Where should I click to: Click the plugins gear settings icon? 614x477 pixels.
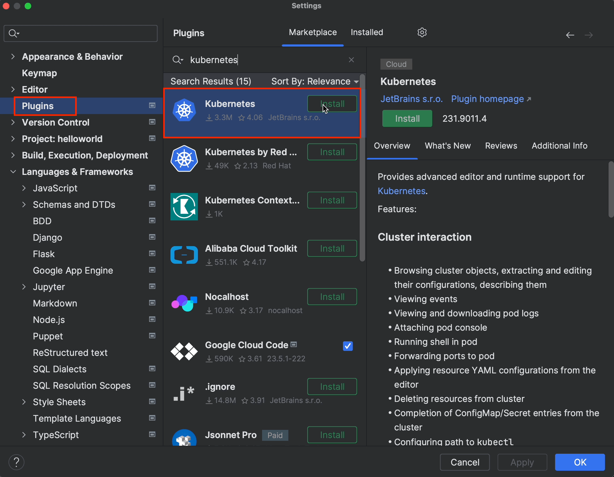coord(422,33)
